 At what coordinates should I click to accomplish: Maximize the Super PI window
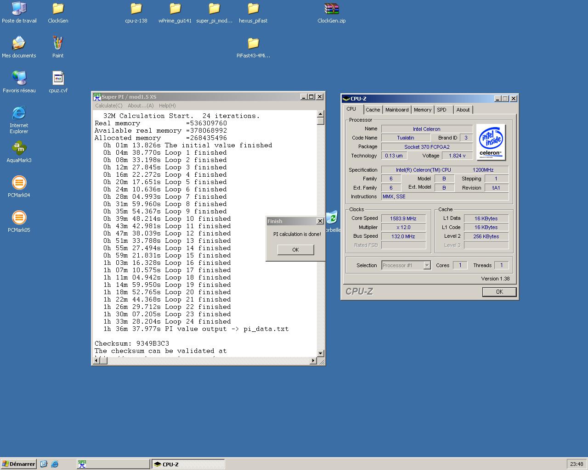pyautogui.click(x=311, y=97)
